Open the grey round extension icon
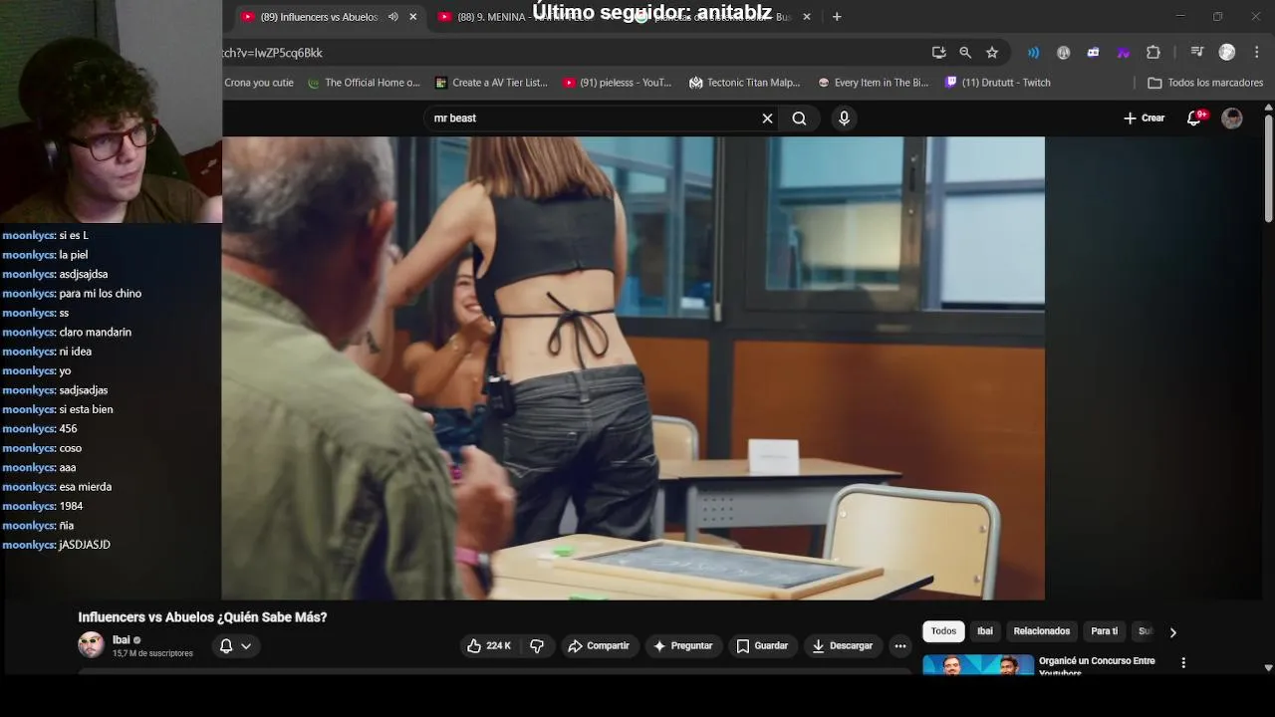Image resolution: width=1275 pixels, height=717 pixels. (1063, 53)
